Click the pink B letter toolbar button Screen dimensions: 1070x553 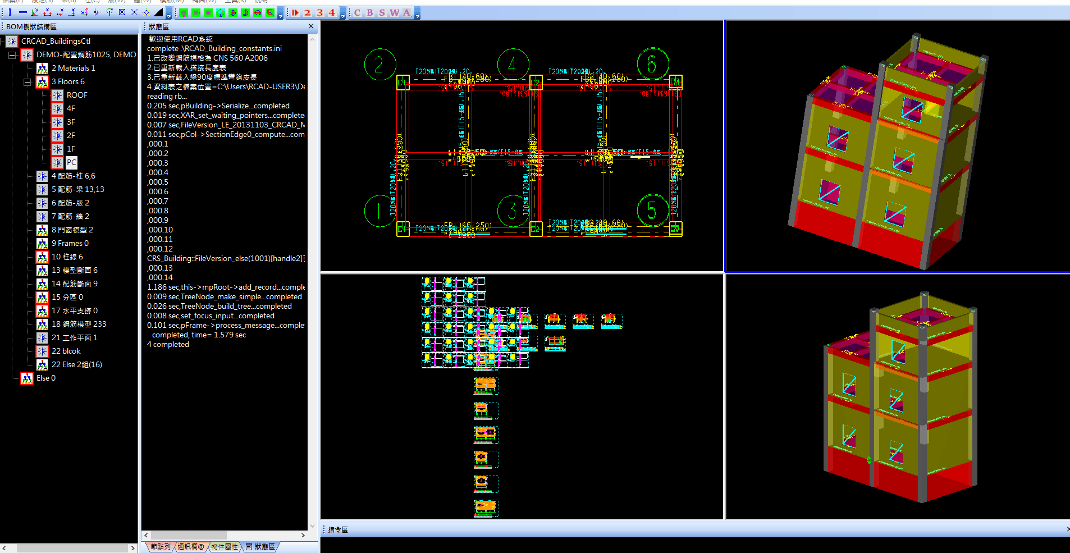370,12
